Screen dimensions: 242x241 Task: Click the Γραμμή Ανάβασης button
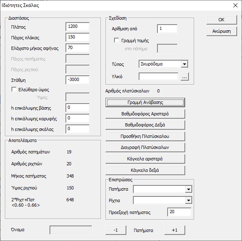[145, 102]
